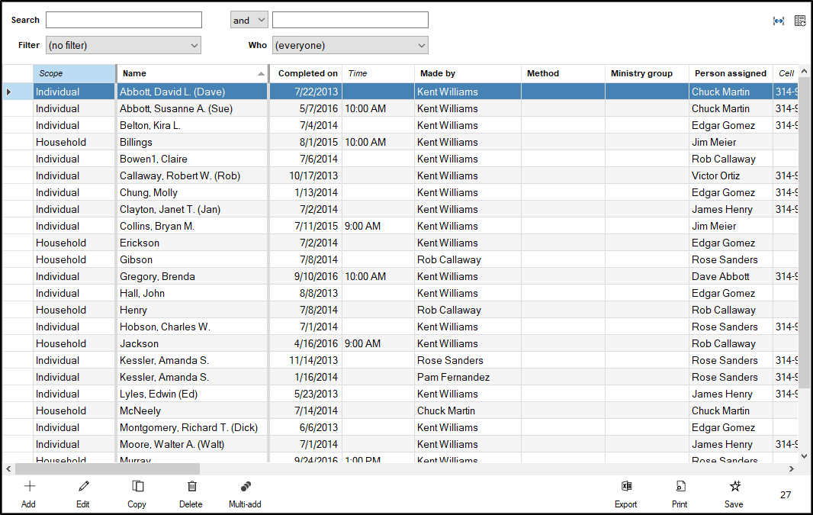Click the Delete trash can icon

(191, 487)
